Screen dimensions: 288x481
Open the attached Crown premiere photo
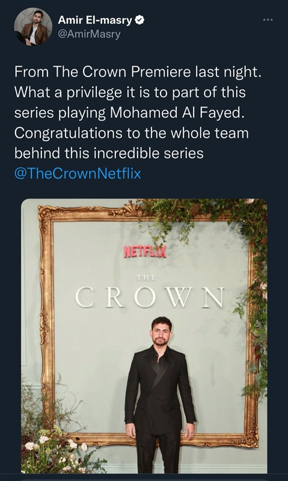[144, 336]
